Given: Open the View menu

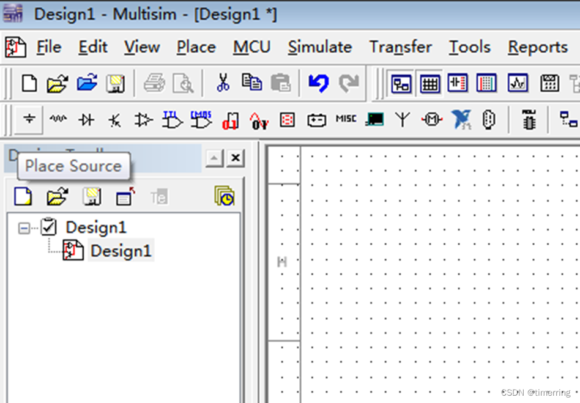Looking at the screenshot, I should pos(142,47).
